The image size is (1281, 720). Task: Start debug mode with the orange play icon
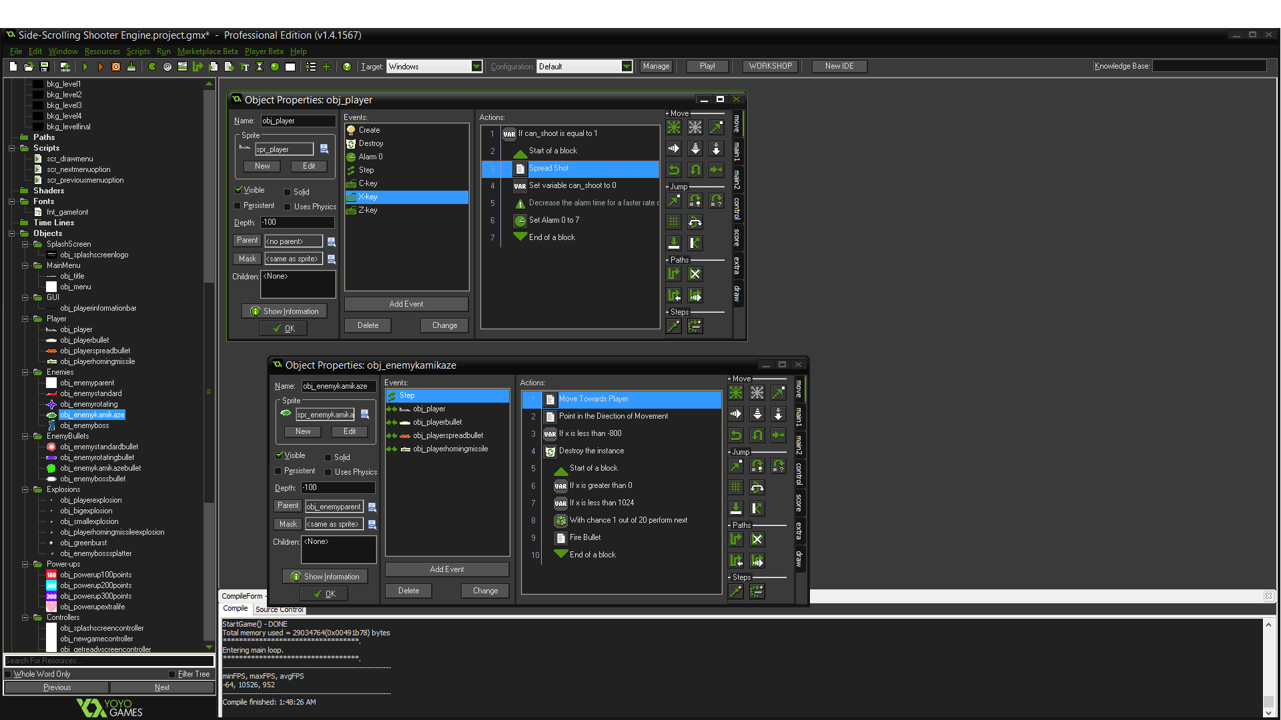pos(100,66)
